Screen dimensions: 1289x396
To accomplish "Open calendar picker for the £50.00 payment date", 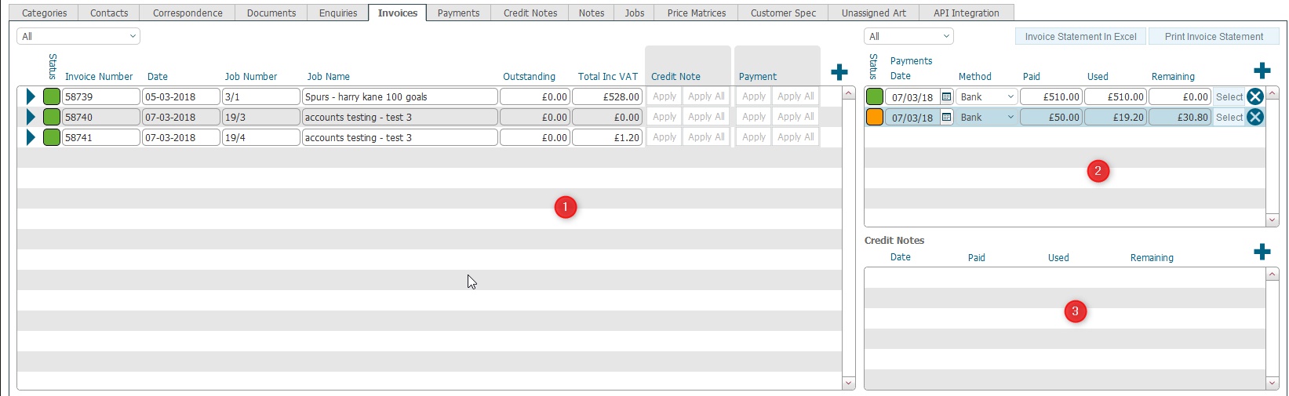I will [x=946, y=117].
